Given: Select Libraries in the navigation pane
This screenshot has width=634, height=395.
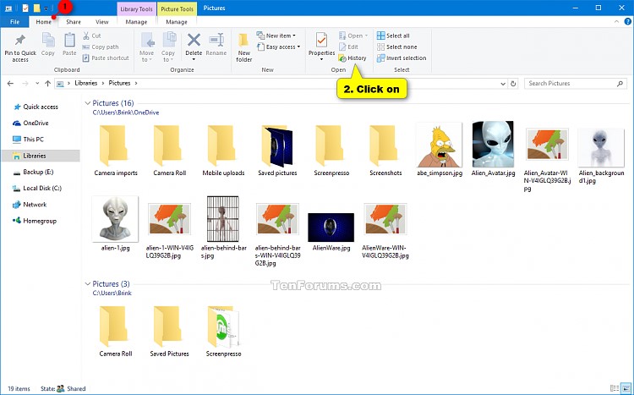Looking at the screenshot, I should (41, 156).
